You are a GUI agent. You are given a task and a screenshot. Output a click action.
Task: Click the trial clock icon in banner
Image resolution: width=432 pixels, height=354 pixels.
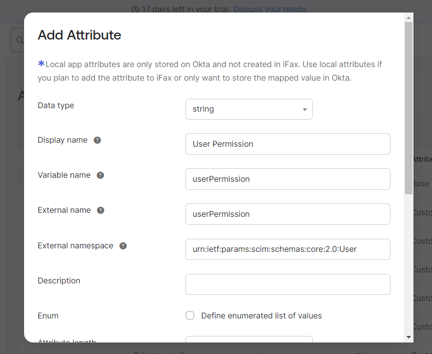(x=135, y=10)
